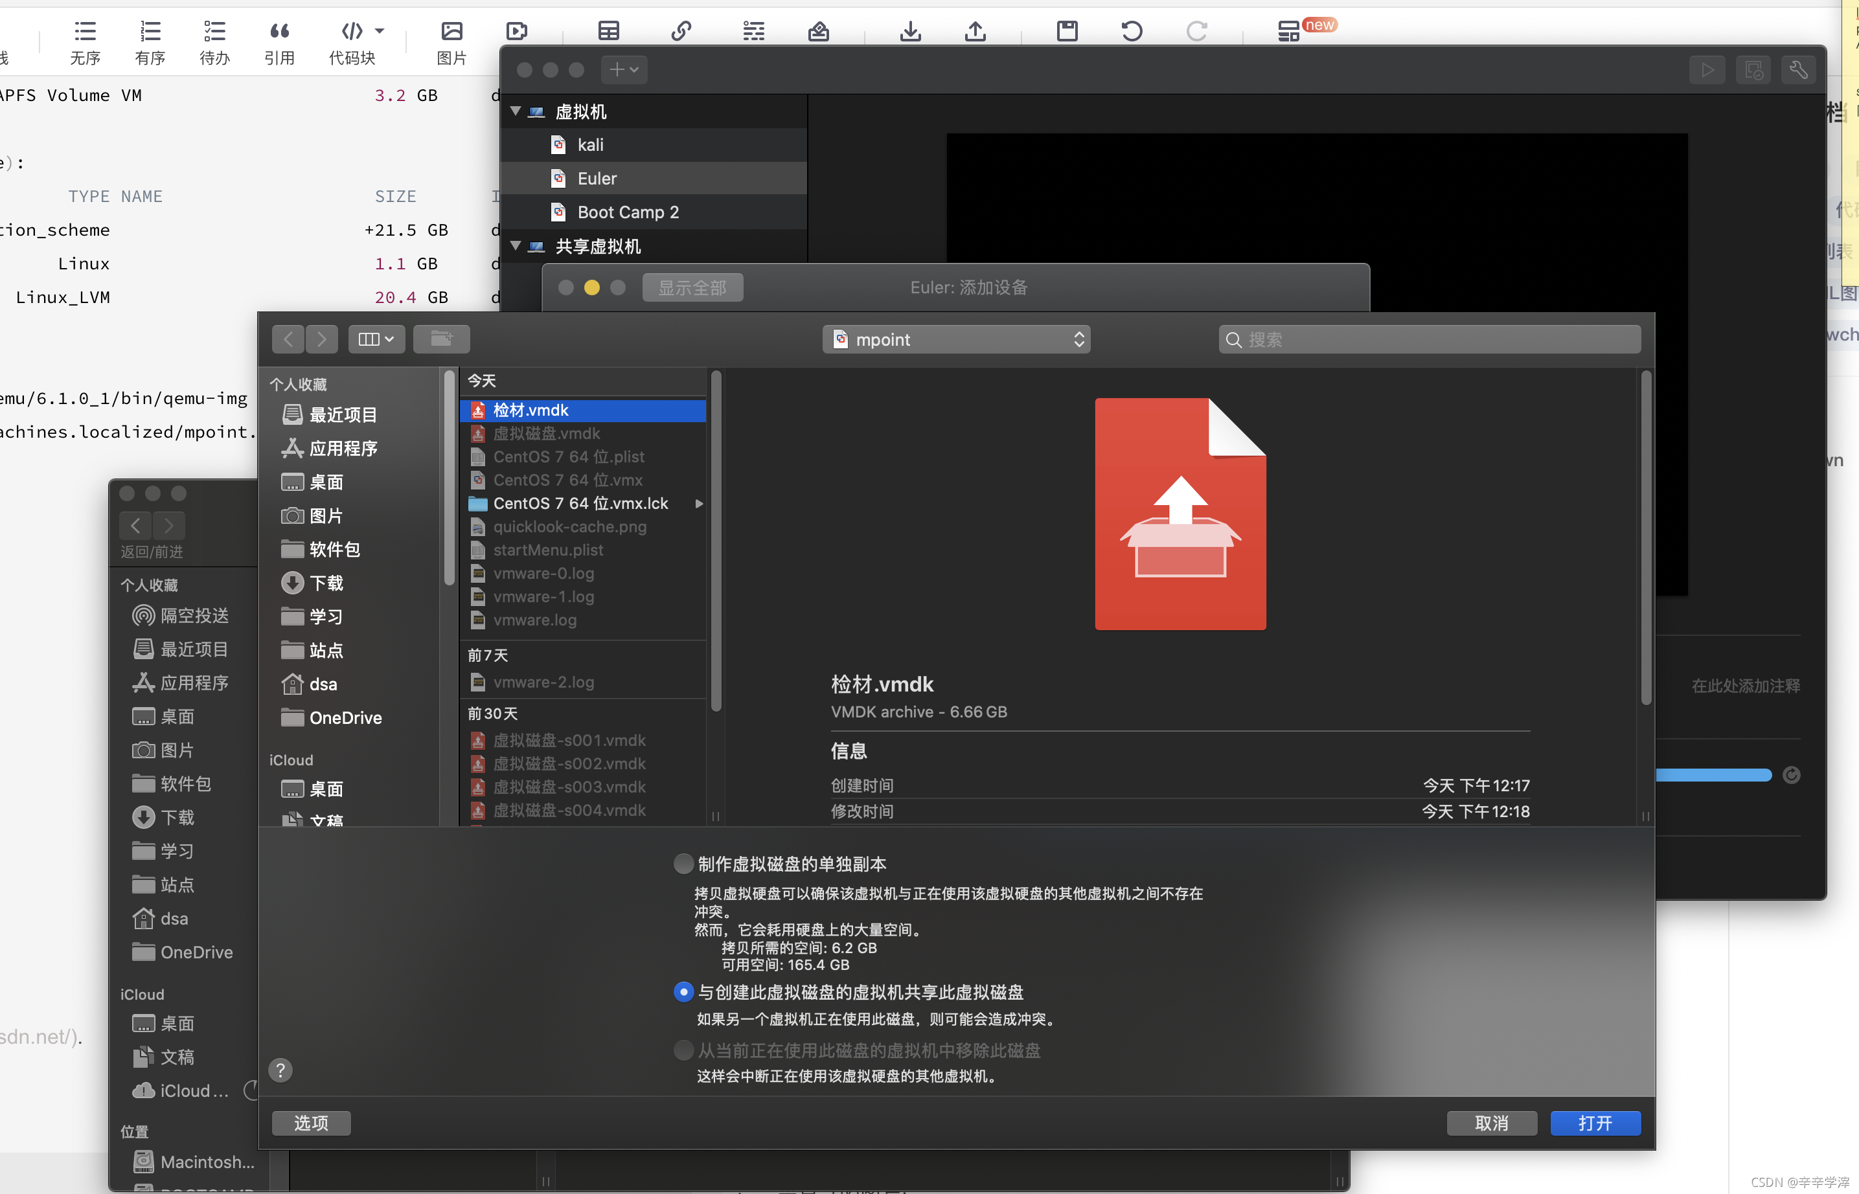Open the plus add-VM dropdown in library
The image size is (1859, 1194).
pos(624,70)
